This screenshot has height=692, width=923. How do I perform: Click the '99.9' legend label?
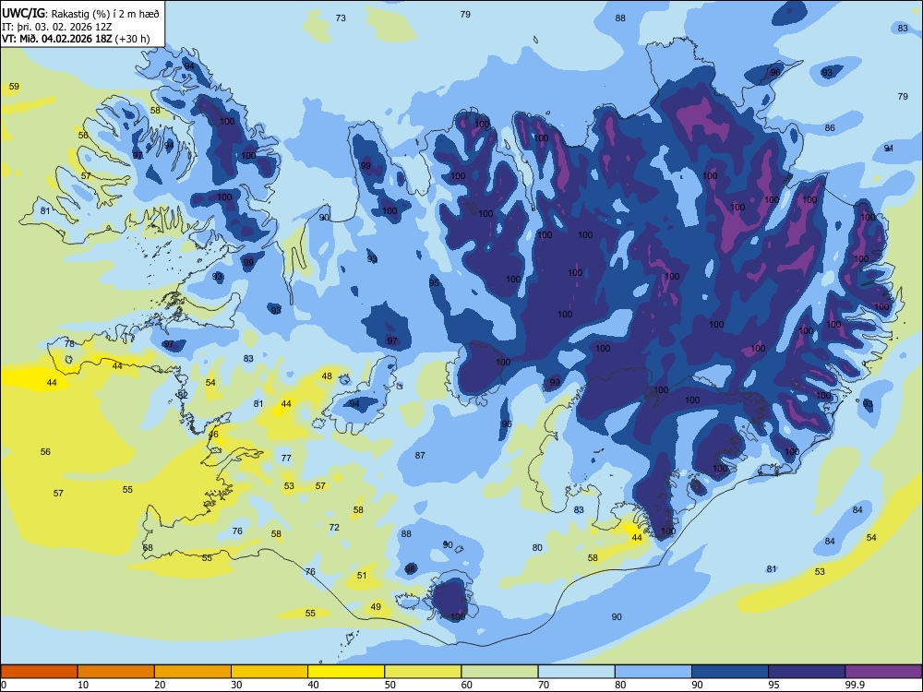(855, 685)
